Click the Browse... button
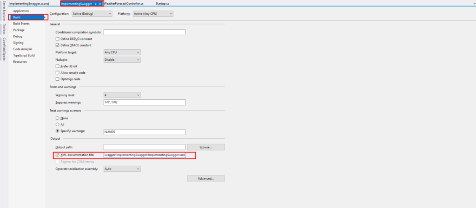 205,147
